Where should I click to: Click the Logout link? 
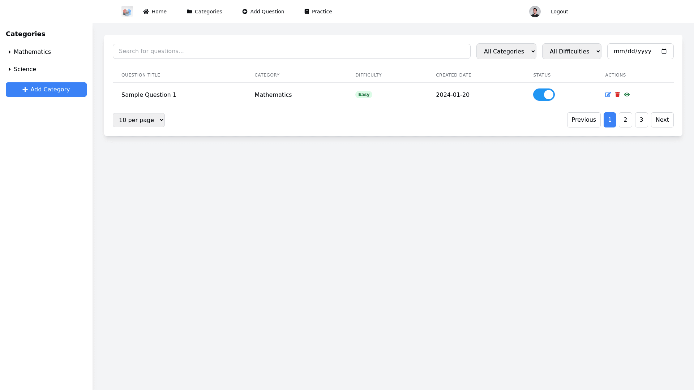coord(559,12)
